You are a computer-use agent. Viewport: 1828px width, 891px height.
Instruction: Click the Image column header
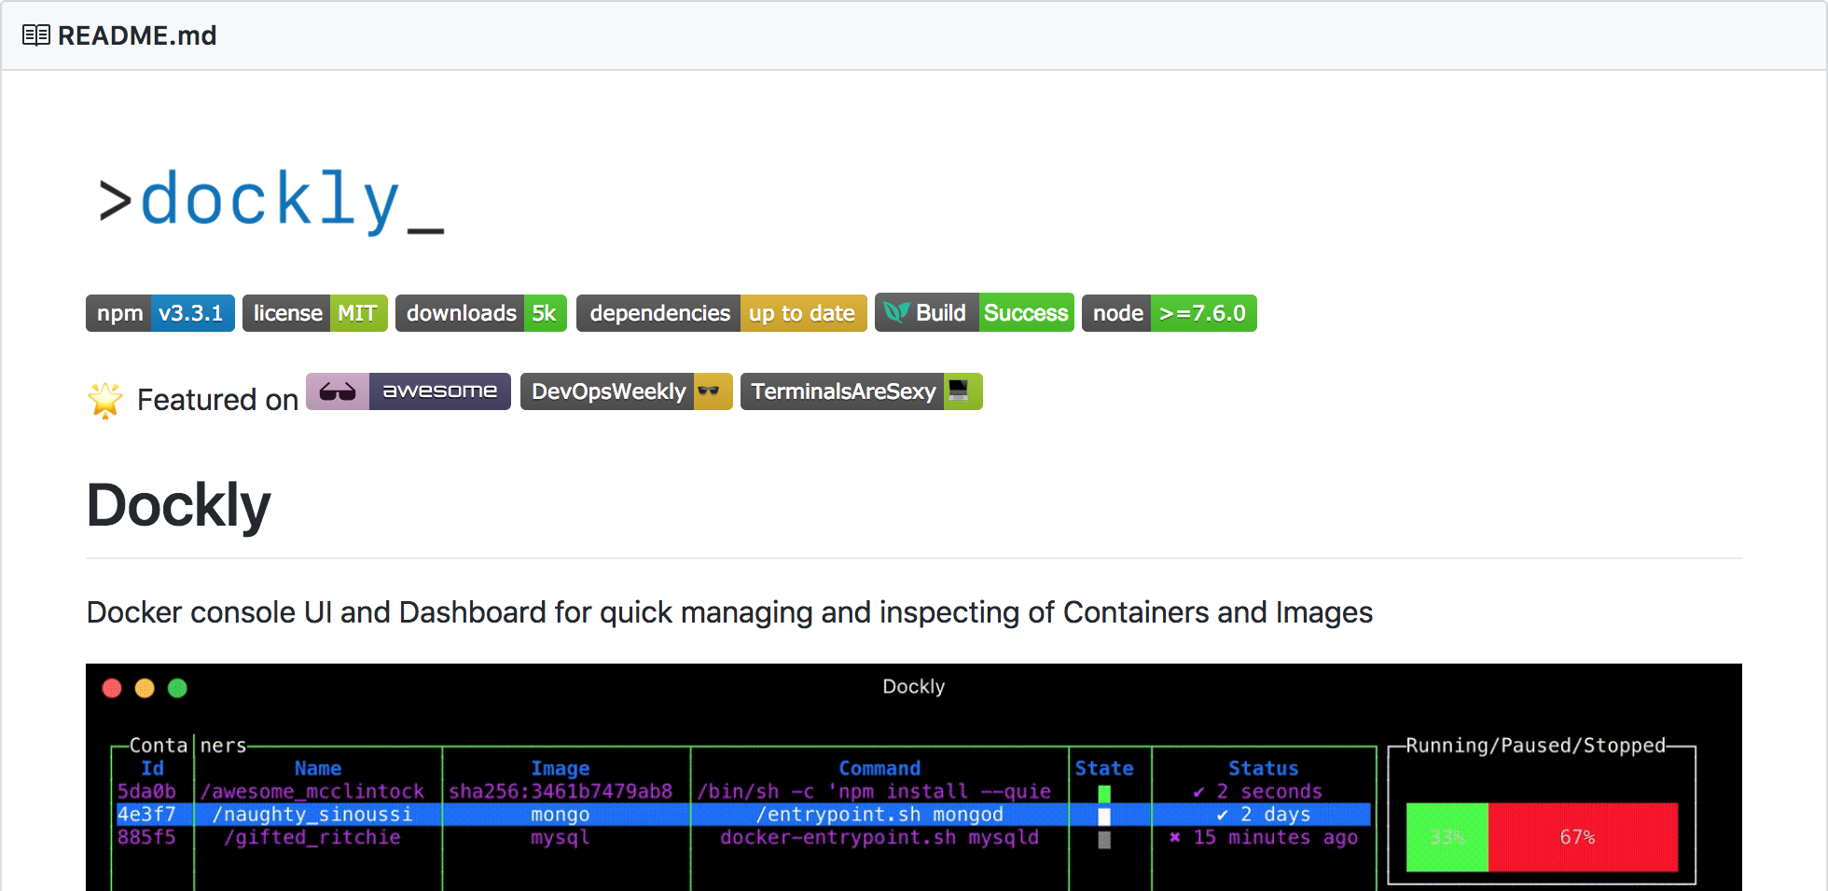[561, 768]
